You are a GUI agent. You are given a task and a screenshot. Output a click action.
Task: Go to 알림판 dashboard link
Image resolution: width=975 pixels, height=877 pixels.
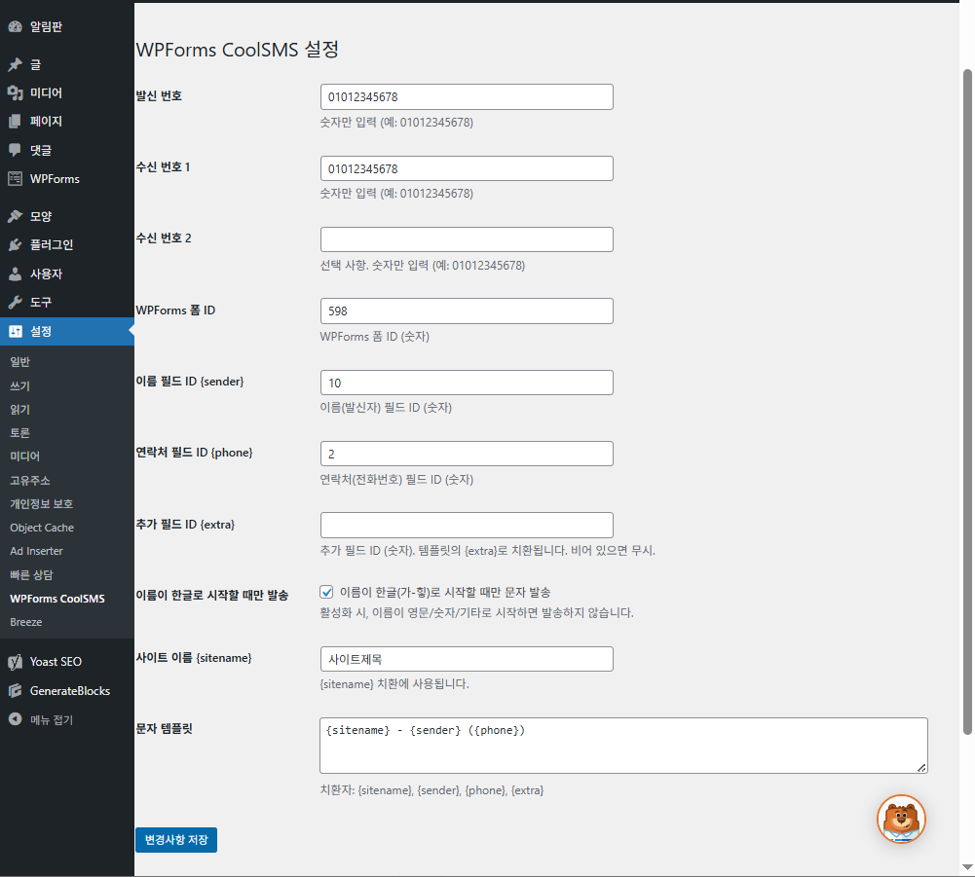point(46,26)
